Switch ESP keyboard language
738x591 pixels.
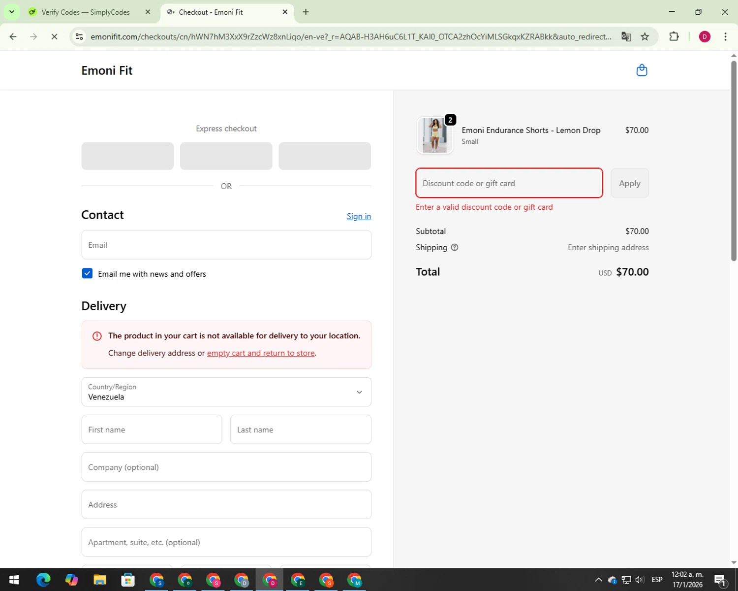(657, 580)
